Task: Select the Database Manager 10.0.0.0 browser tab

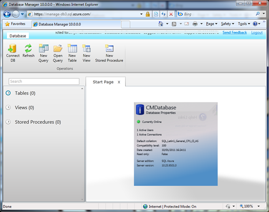Action: coord(76,24)
